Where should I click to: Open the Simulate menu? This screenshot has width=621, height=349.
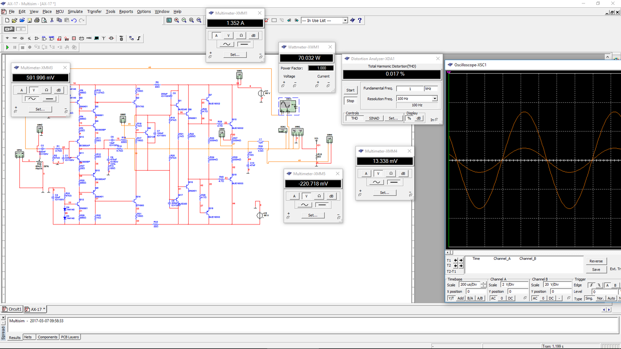[x=75, y=11]
